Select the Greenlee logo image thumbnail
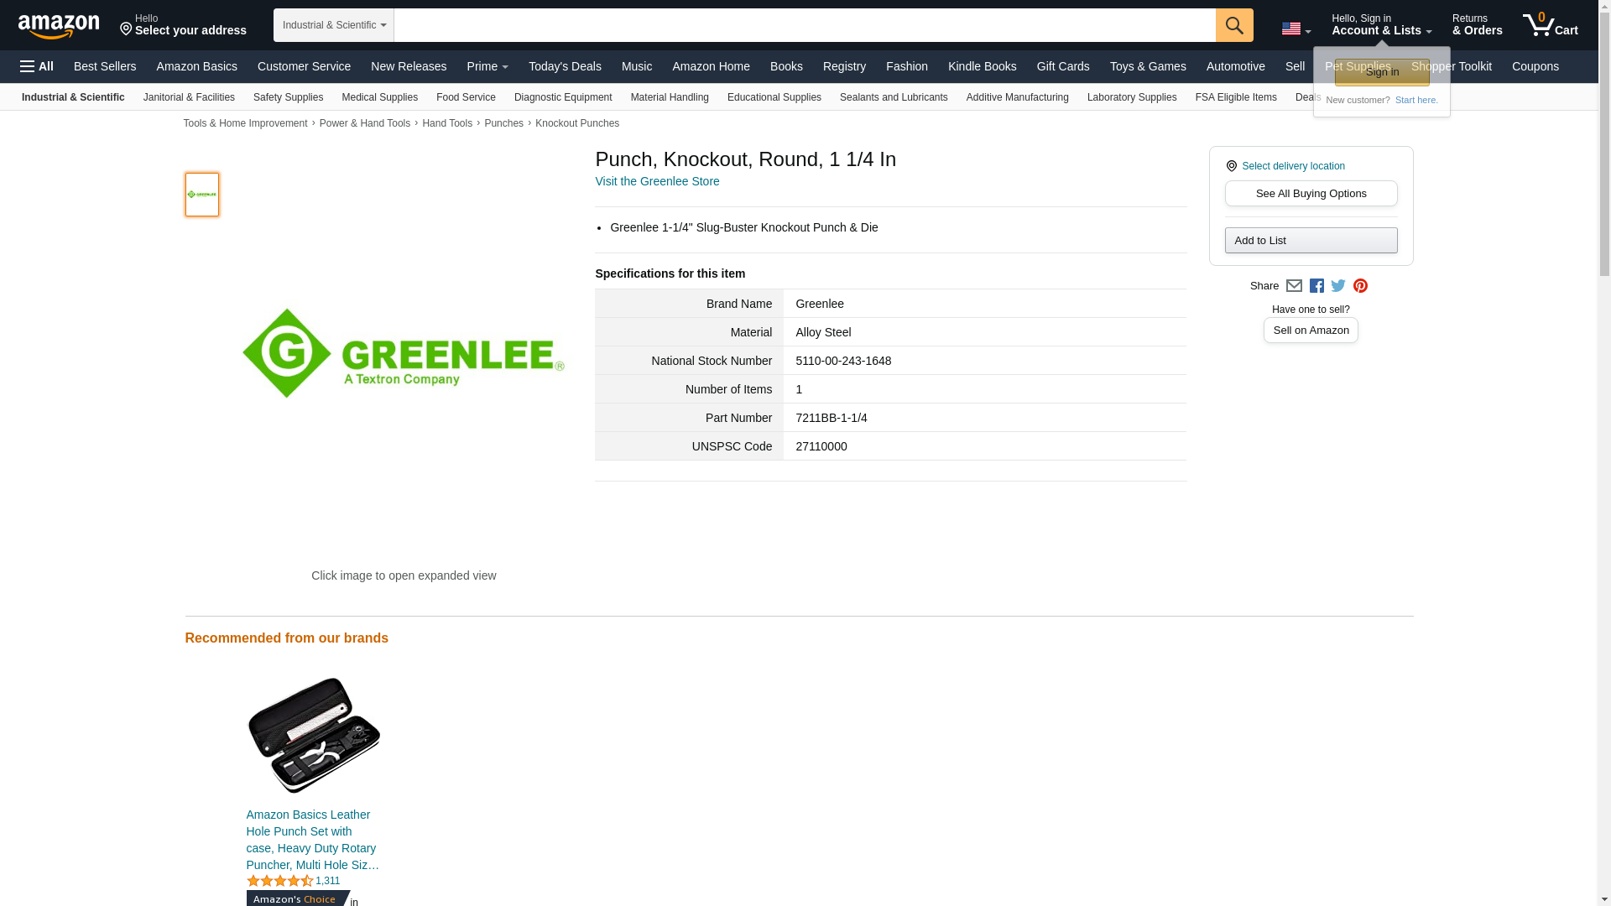The height and width of the screenshot is (906, 1611). click(x=202, y=195)
